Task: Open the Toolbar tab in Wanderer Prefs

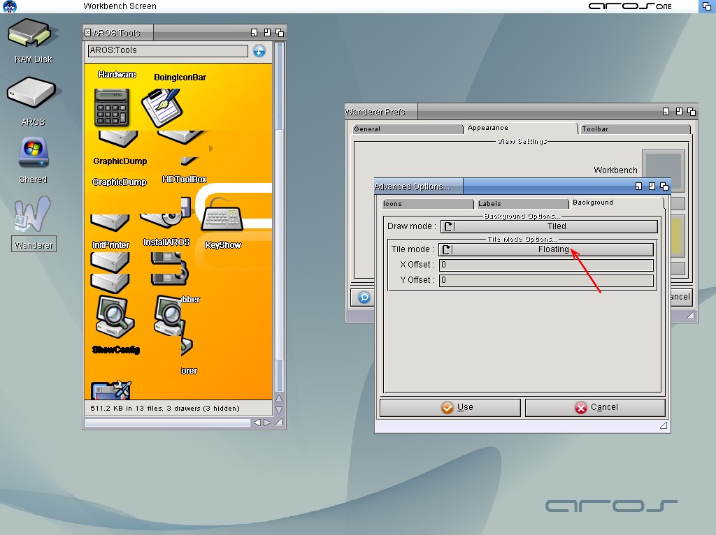Action: click(634, 129)
